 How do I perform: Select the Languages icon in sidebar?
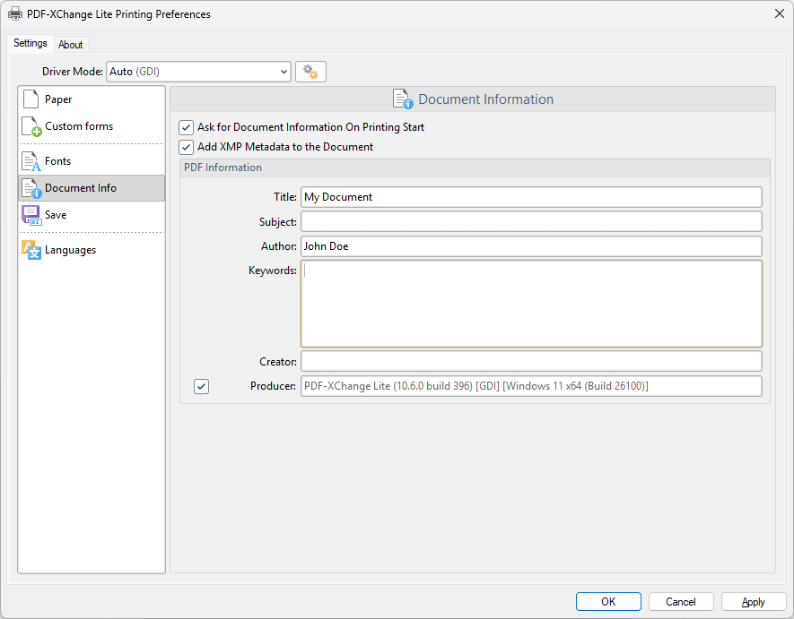pyautogui.click(x=31, y=250)
